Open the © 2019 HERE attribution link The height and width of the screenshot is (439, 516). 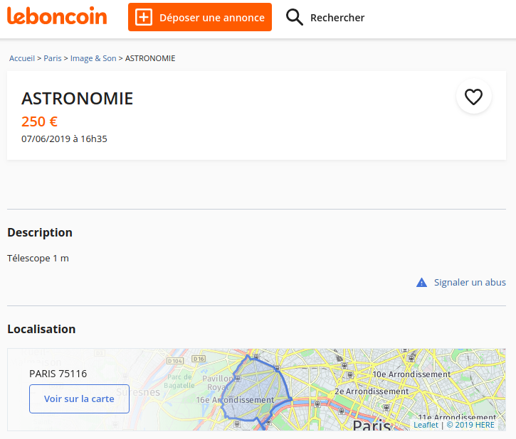click(470, 425)
